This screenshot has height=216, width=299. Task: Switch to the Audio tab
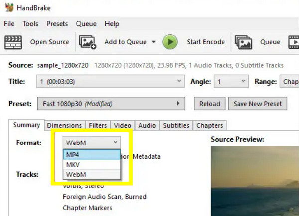point(147,126)
